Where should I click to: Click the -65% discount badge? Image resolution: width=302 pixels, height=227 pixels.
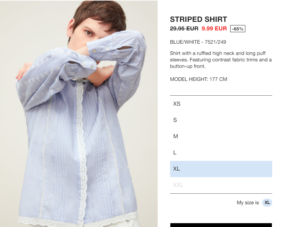click(x=238, y=29)
